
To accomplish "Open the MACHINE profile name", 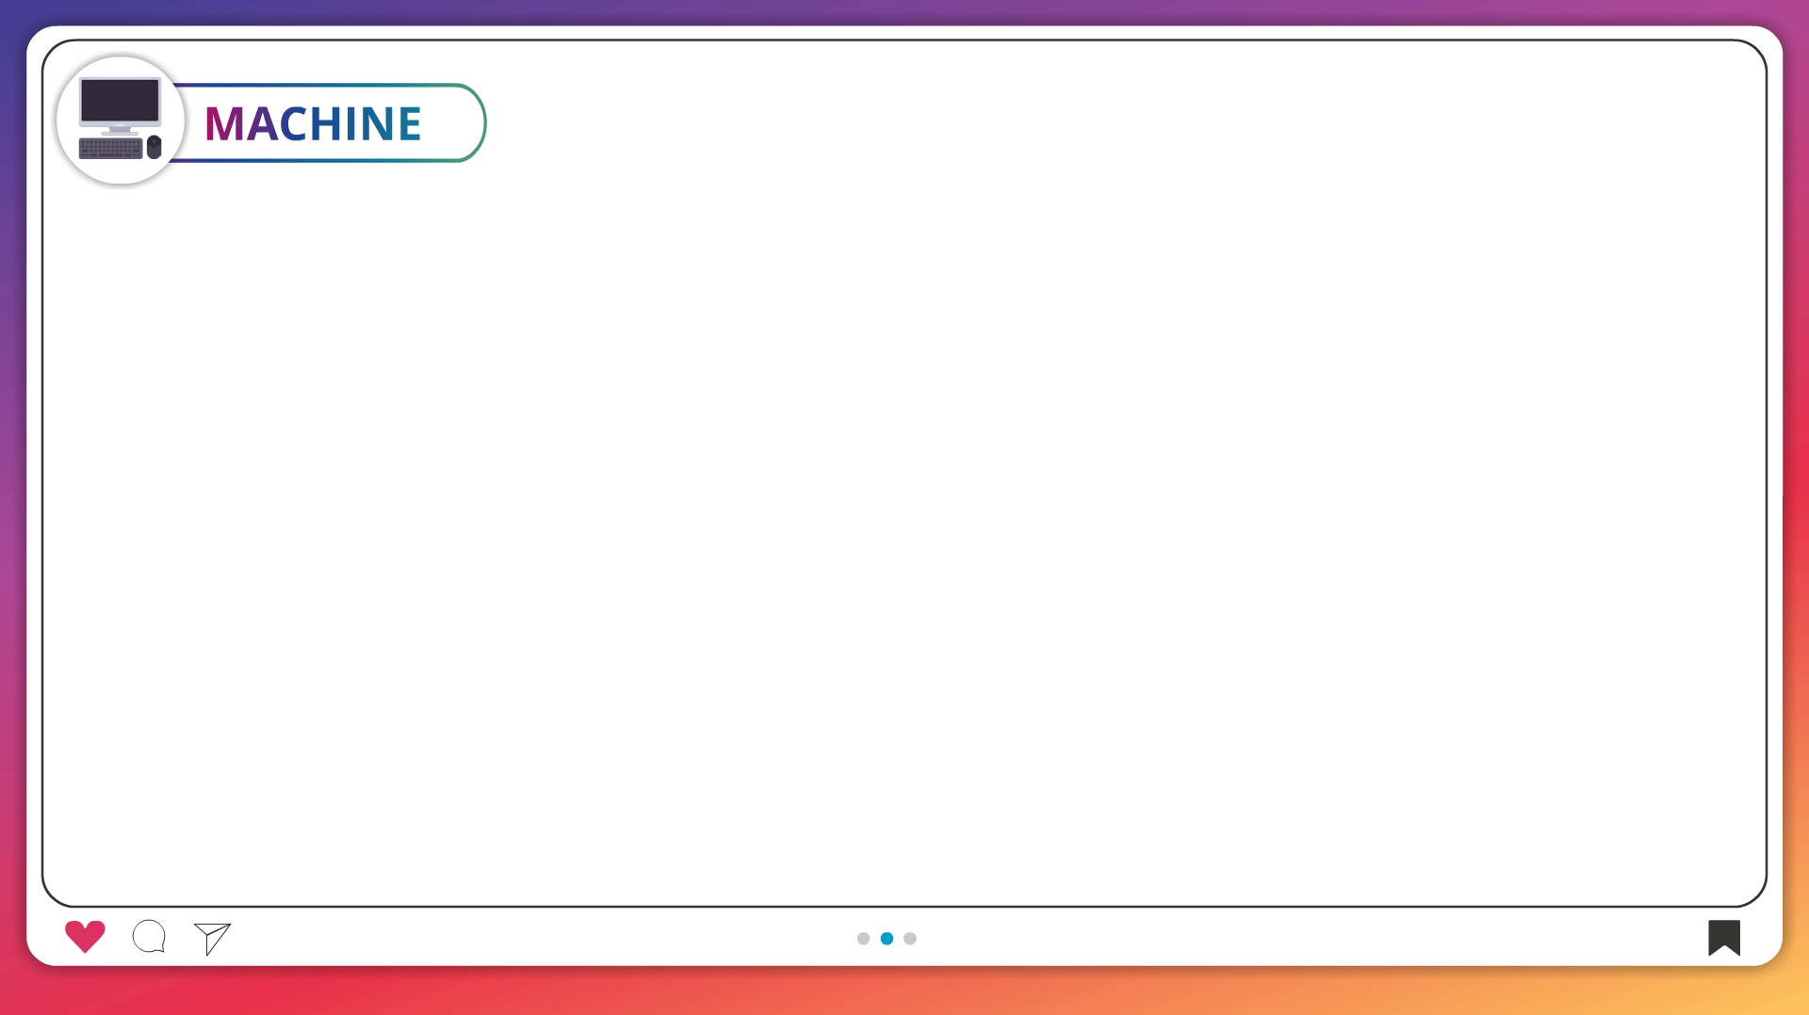I will [313, 123].
